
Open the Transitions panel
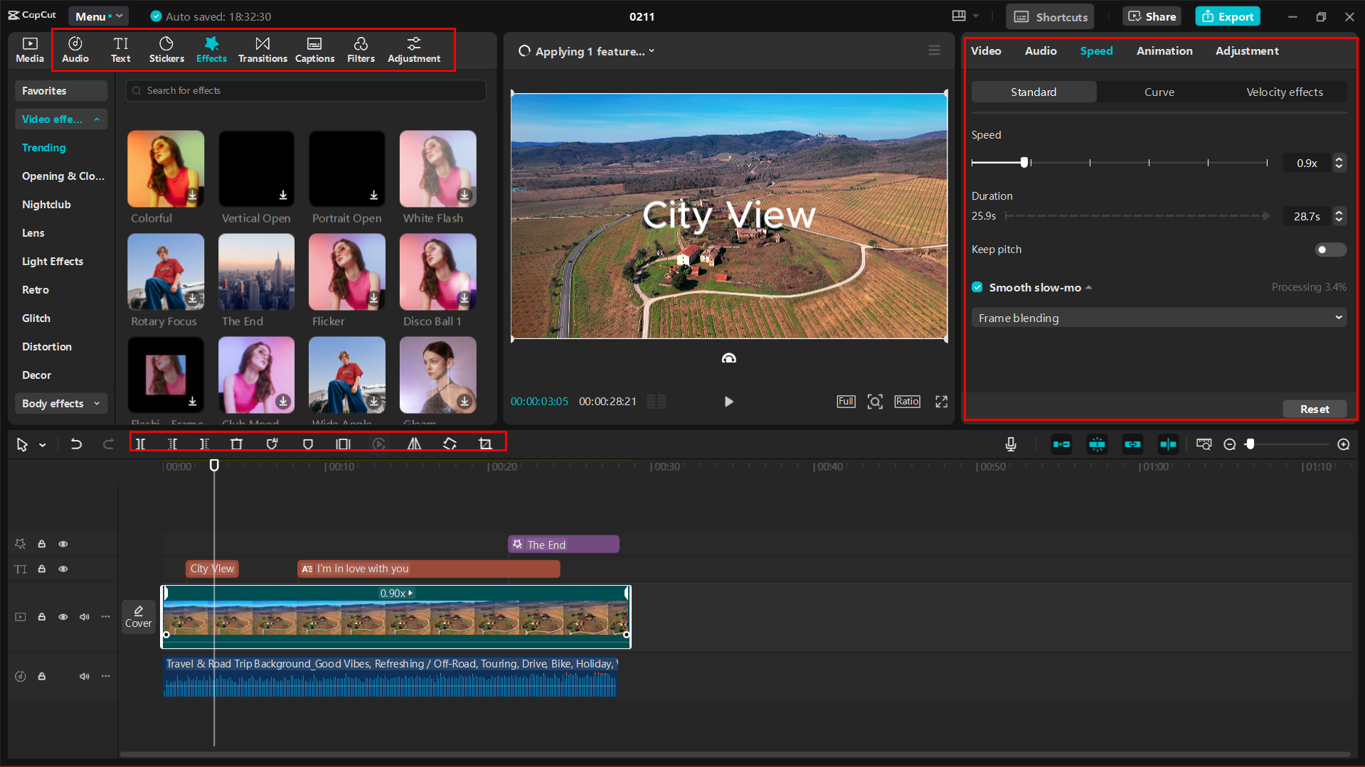[x=262, y=50]
